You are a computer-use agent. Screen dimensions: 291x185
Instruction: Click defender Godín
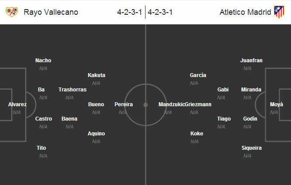coord(250,119)
